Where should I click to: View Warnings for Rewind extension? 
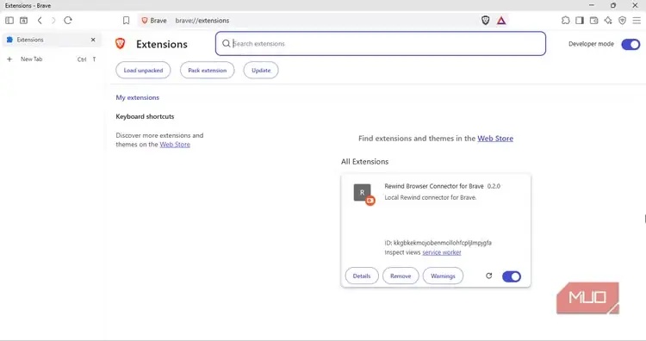[443, 276]
